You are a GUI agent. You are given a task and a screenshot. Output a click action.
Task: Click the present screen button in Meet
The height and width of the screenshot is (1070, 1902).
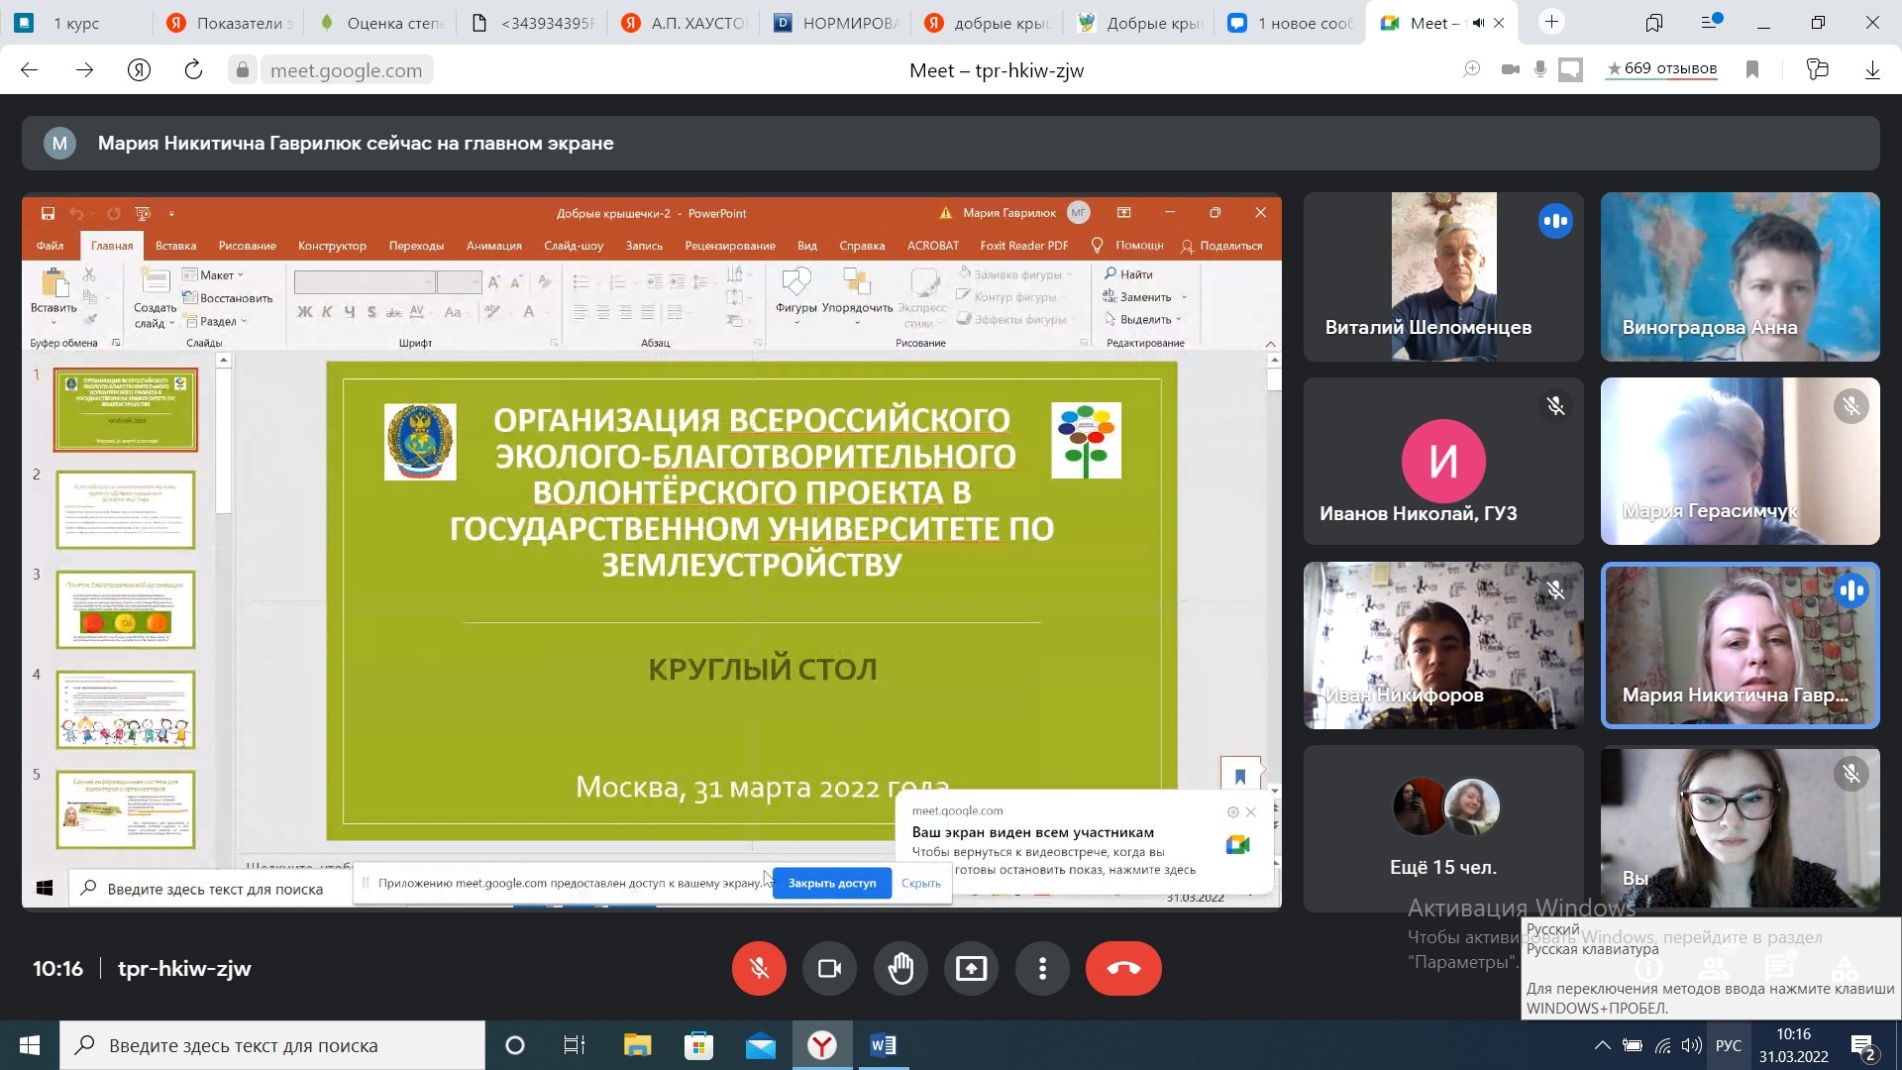pyautogui.click(x=971, y=968)
